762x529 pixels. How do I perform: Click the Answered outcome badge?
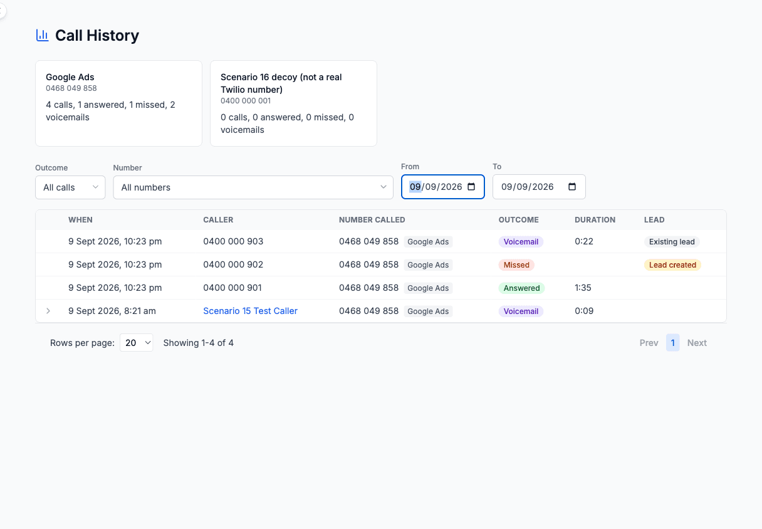[x=521, y=288]
